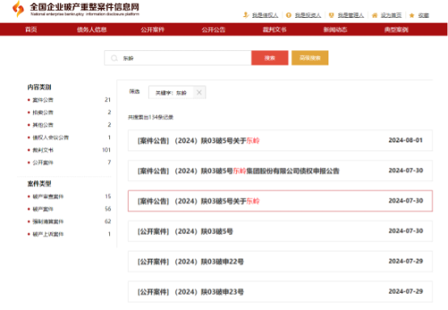Click the flame logo of the bankruptcy site

[x=18, y=9]
